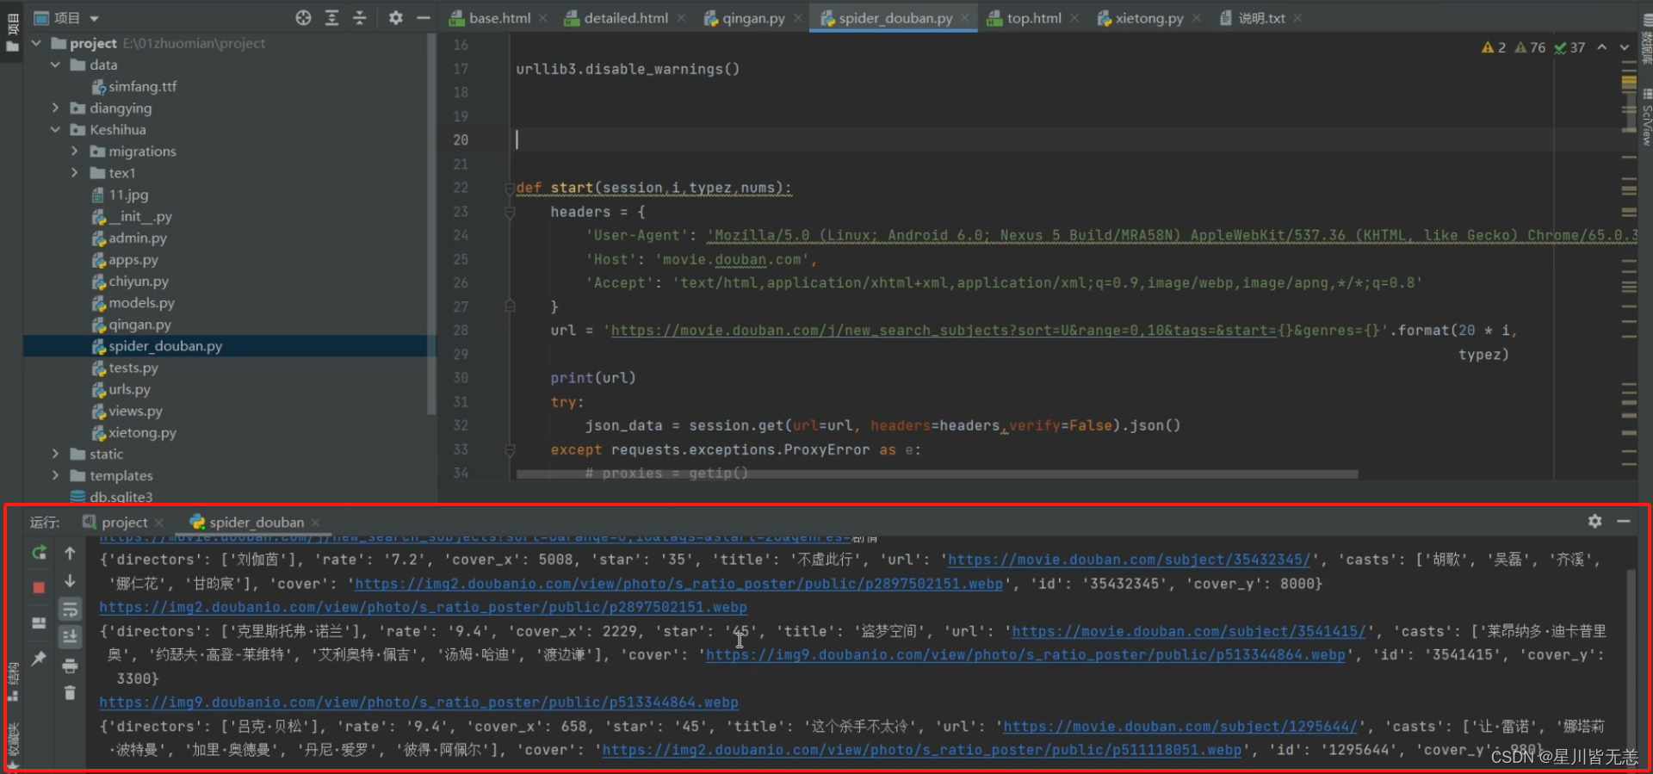This screenshot has height=774, width=1653.
Task: Switch to the project run tab
Action: coord(123,523)
